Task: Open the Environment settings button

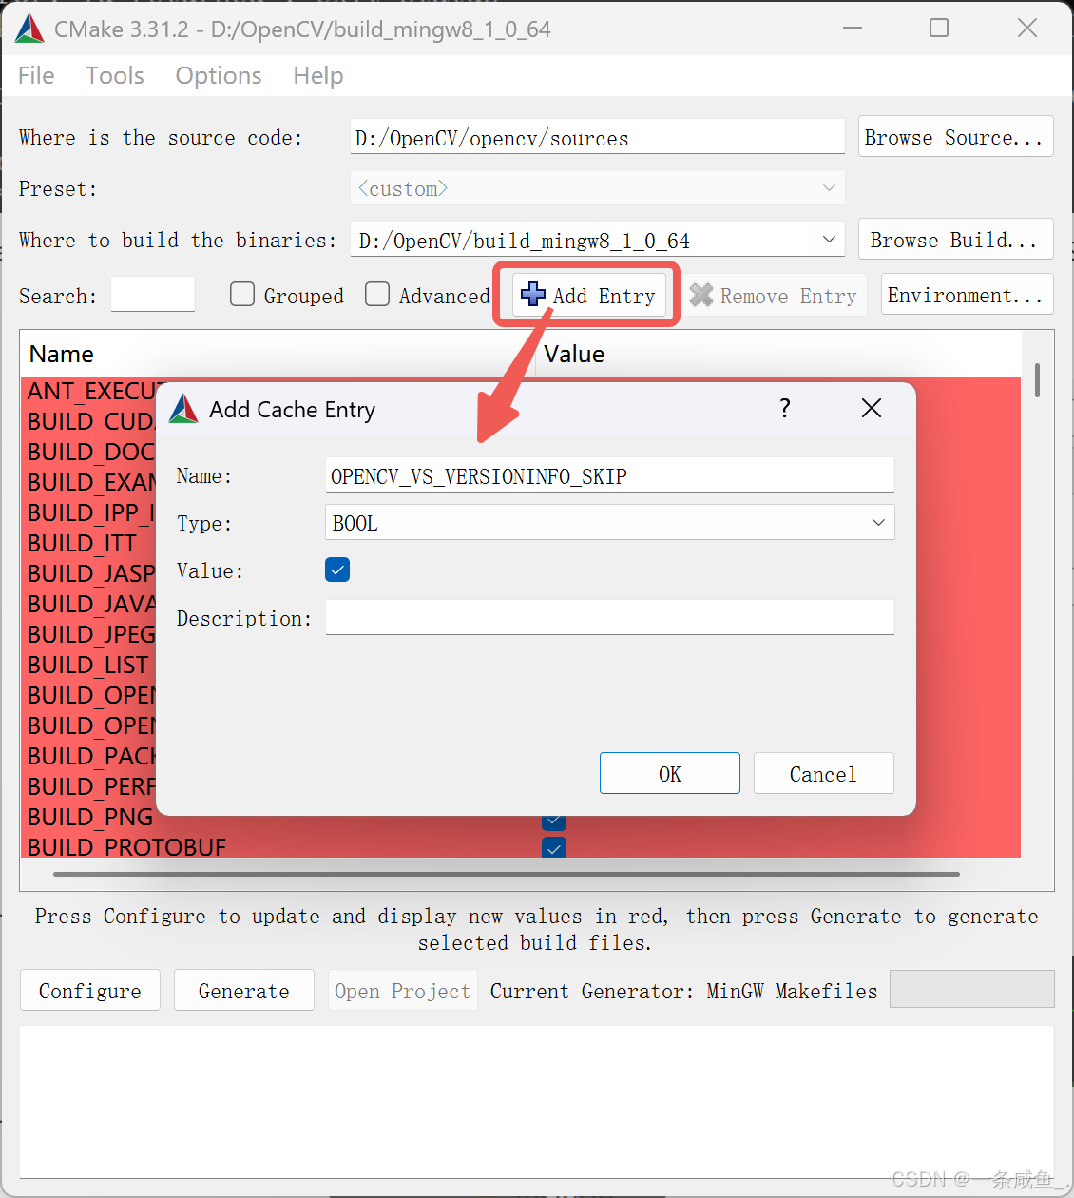Action: (968, 294)
